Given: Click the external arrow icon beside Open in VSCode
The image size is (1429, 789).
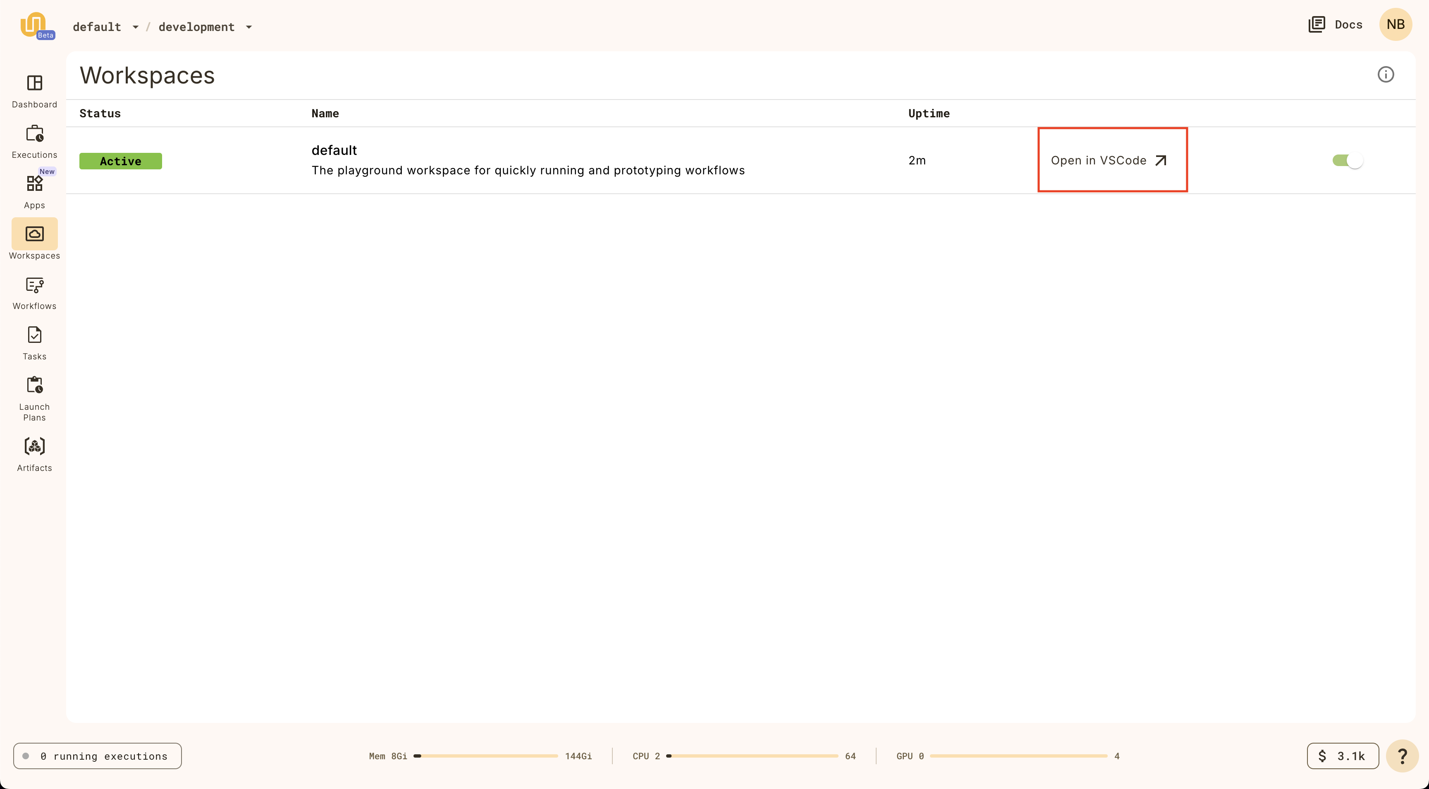Looking at the screenshot, I should [1161, 161].
